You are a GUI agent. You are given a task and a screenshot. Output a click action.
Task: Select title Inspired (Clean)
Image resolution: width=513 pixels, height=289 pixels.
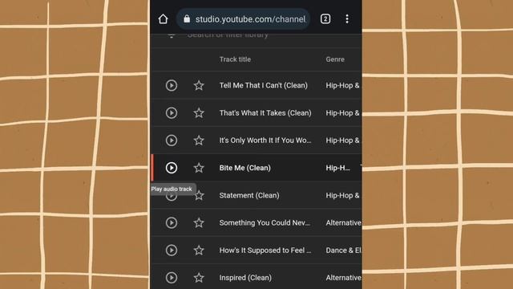click(245, 278)
